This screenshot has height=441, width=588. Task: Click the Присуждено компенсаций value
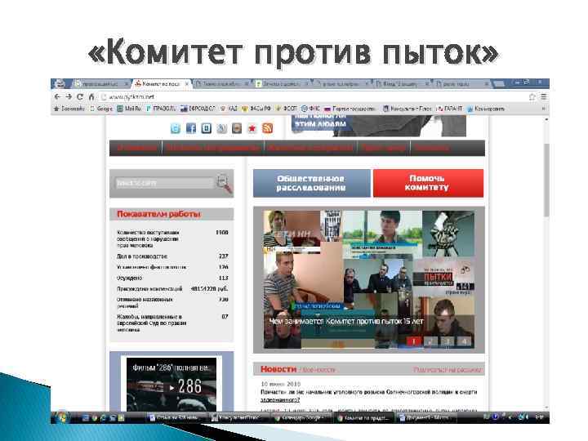click(209, 289)
